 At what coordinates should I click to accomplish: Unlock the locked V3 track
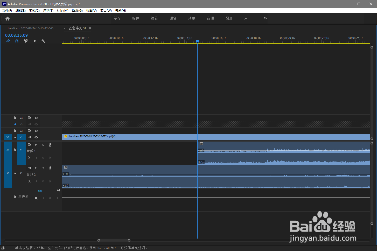15,124
